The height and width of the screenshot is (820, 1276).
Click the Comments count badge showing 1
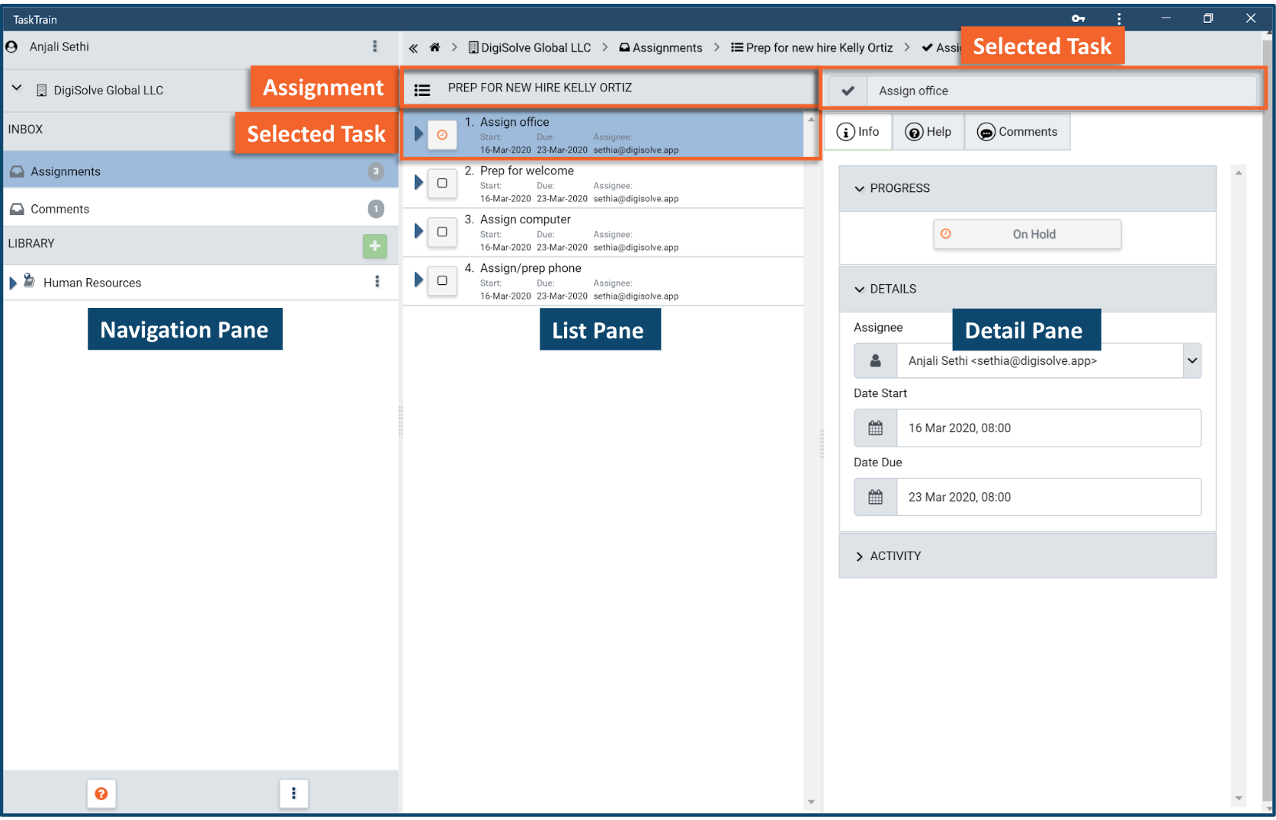tap(376, 208)
